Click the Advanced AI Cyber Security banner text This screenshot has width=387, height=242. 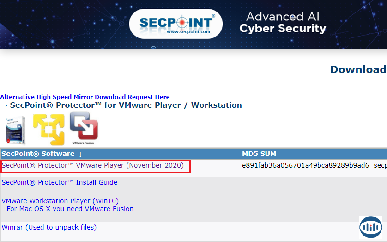(x=283, y=23)
